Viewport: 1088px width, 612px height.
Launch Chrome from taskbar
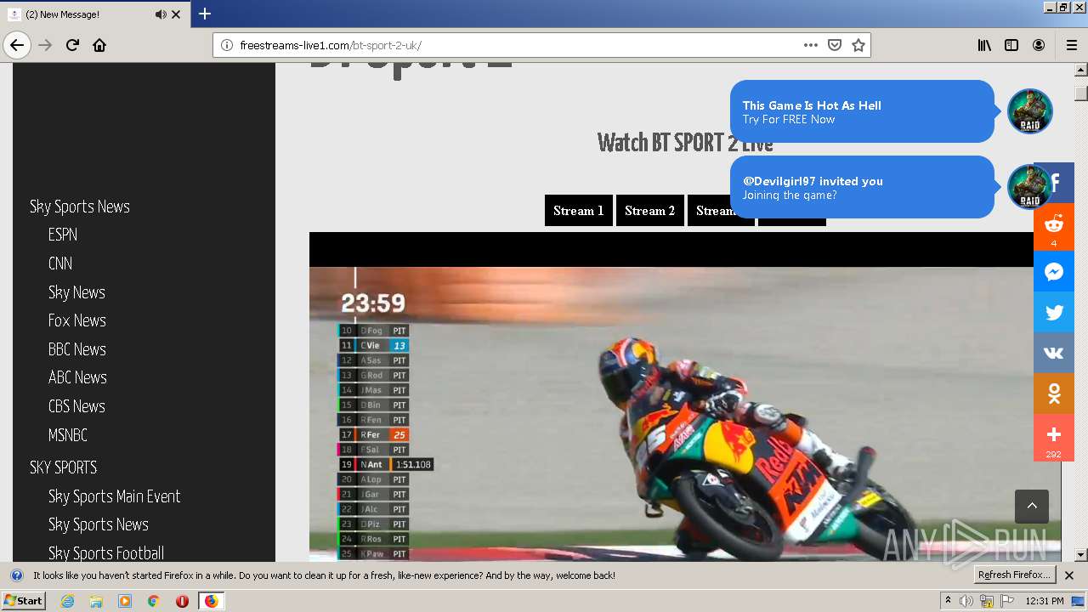click(x=153, y=601)
